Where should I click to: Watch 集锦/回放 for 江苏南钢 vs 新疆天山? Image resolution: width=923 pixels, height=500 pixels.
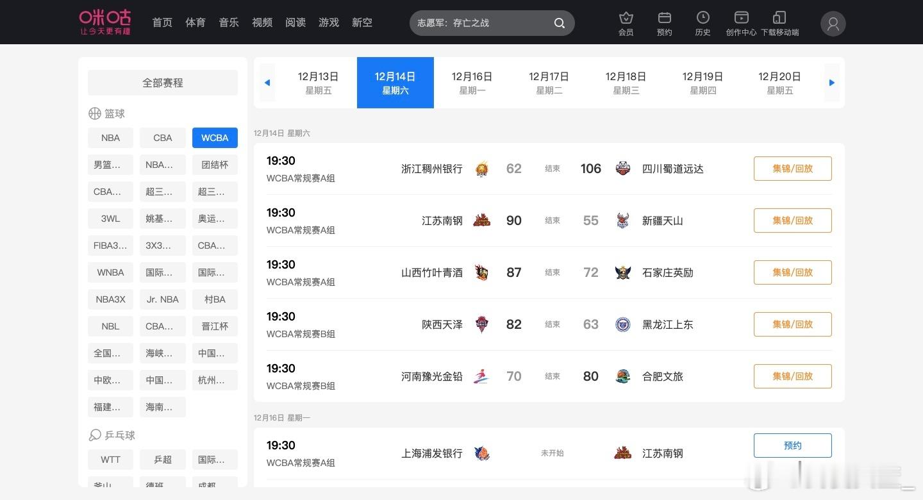click(793, 221)
